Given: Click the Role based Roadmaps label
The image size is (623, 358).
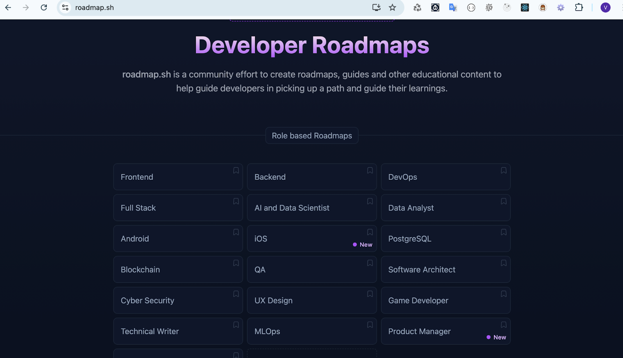Looking at the screenshot, I should [x=312, y=135].
